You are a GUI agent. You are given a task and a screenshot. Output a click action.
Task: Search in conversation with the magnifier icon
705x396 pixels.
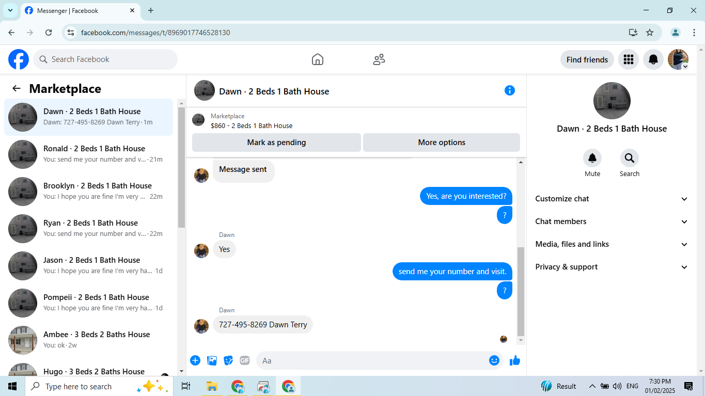point(630,158)
